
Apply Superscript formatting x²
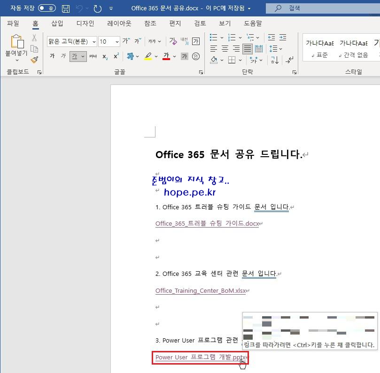click(116, 56)
